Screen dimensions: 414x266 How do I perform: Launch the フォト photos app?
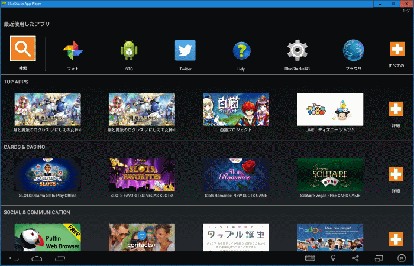tap(73, 50)
